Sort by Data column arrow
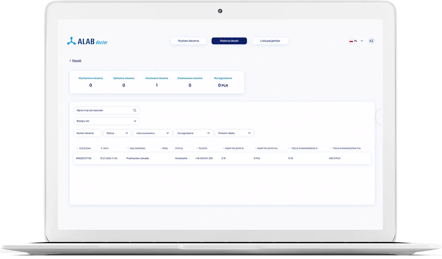This screenshot has width=442, height=259. (101, 148)
